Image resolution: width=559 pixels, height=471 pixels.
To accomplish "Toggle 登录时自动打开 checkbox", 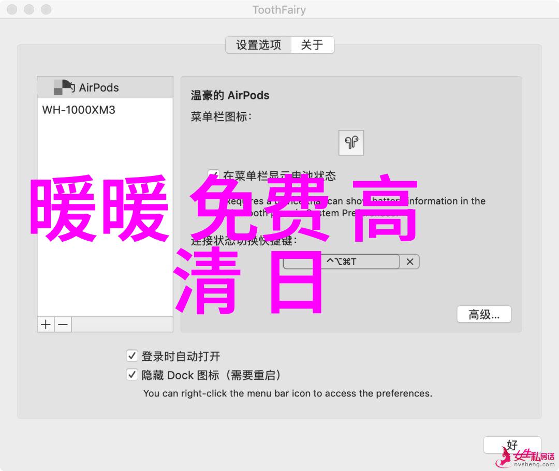I will click(132, 356).
